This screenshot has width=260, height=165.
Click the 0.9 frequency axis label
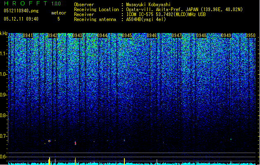coord(3,95)
